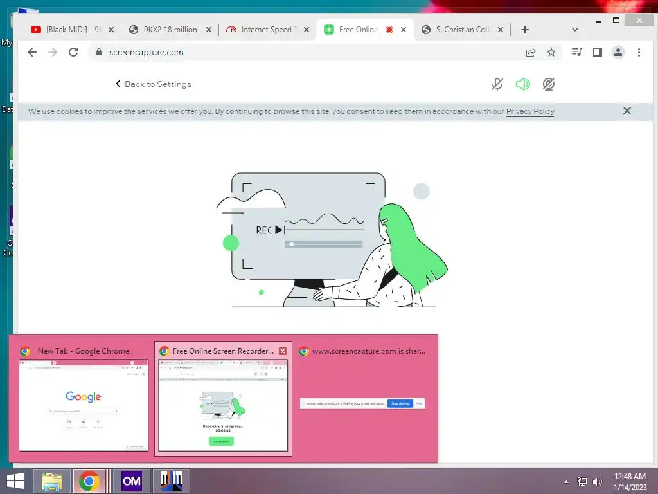Go back to Settings link

(x=154, y=84)
